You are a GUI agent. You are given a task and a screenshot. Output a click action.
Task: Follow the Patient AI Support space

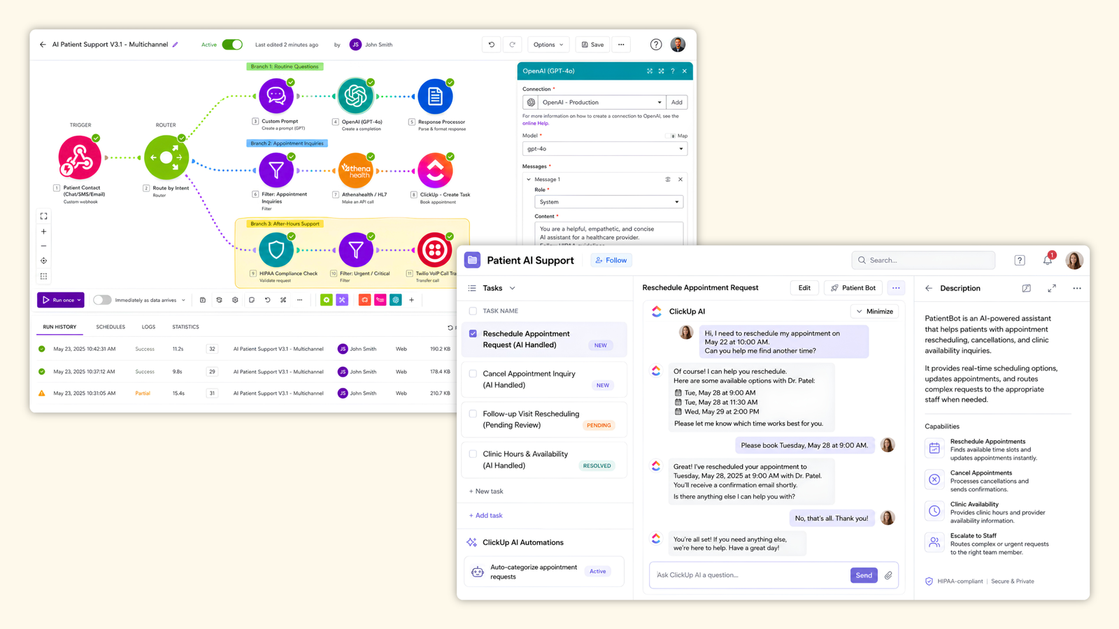tap(611, 260)
